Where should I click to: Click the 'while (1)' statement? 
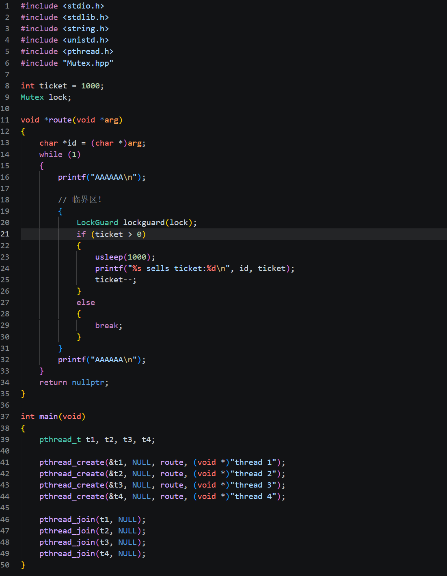click(x=60, y=155)
